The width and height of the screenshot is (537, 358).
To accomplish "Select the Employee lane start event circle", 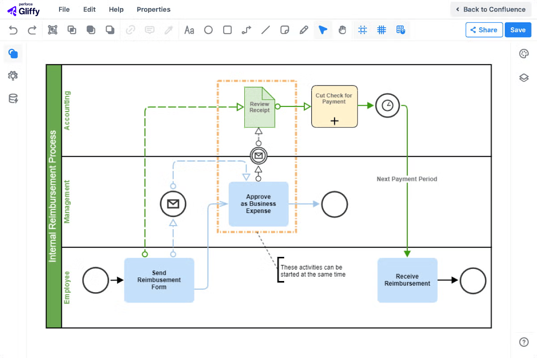I will (96, 280).
